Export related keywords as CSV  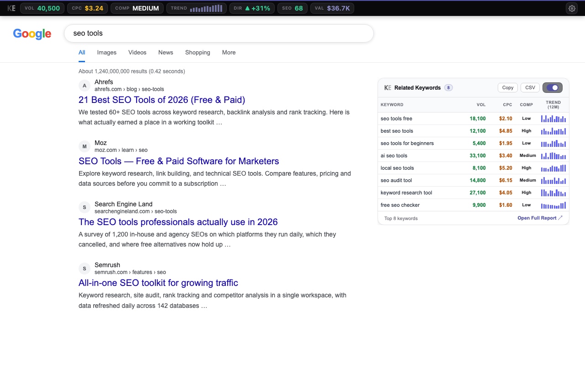[x=530, y=87]
